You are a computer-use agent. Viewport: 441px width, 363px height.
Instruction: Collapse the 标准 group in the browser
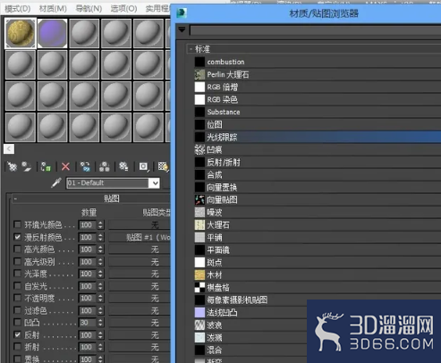(x=191, y=49)
